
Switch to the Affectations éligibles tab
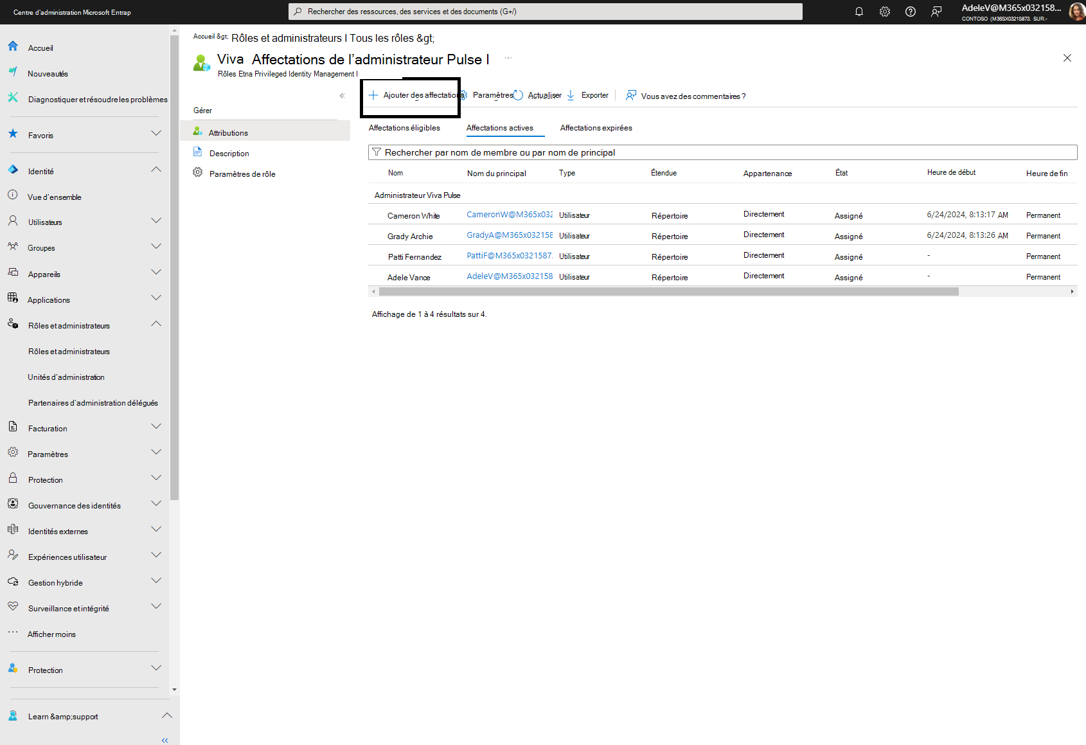coord(404,128)
